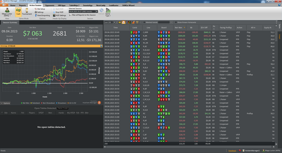Open Site Setup options

(40, 9)
